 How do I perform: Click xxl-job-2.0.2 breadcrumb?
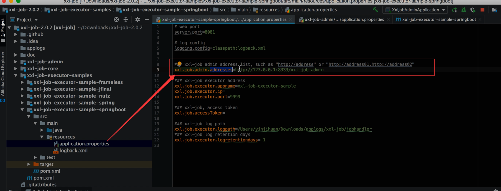20,10
